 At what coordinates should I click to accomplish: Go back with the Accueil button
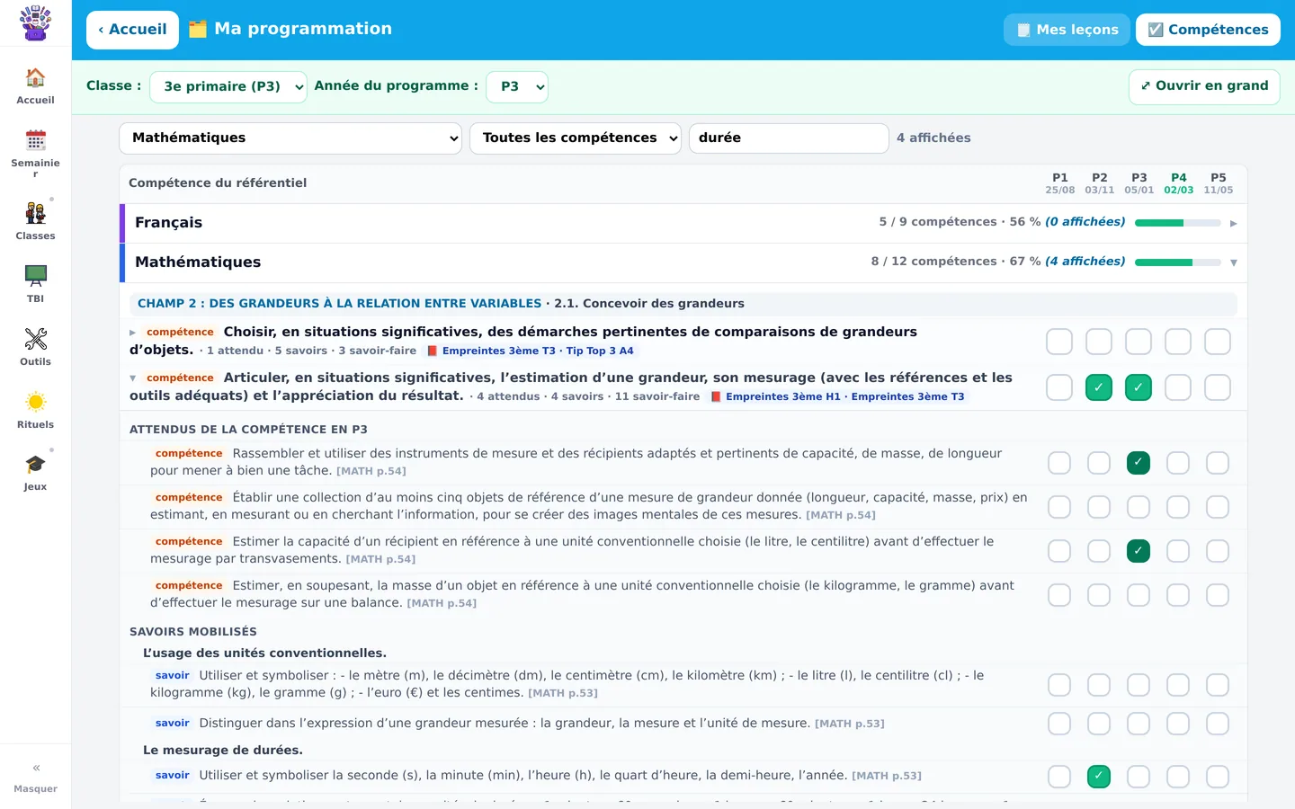coord(132,30)
